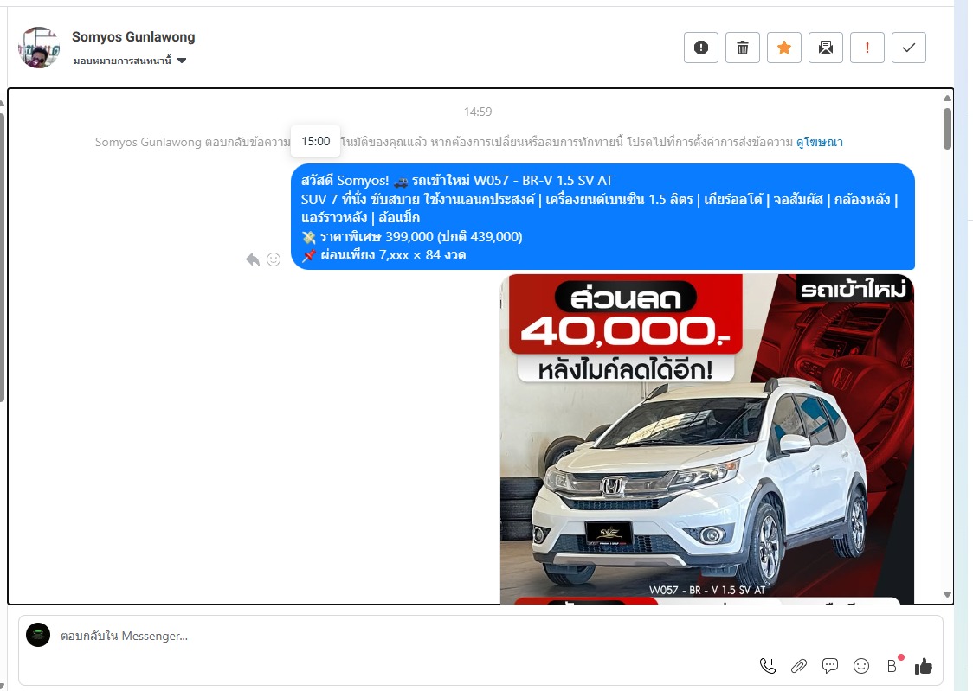
Task: Open Somyos Gunlawong contact name
Action: (133, 37)
